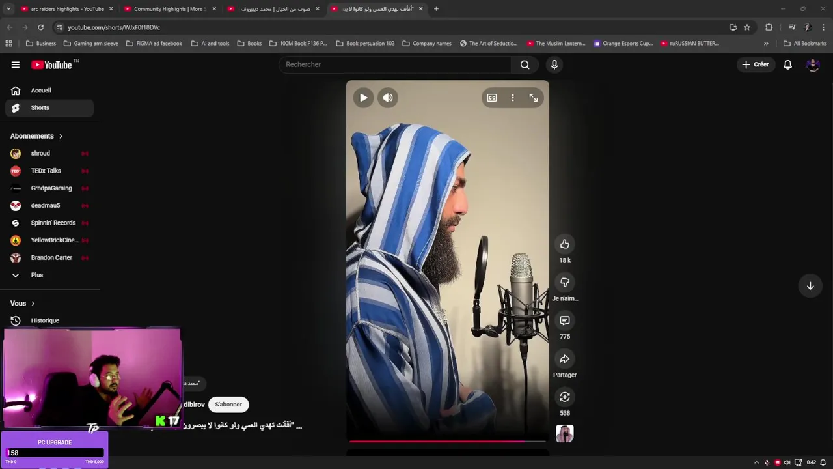Select Shorts in the sidebar
This screenshot has width=833, height=469.
click(49, 107)
